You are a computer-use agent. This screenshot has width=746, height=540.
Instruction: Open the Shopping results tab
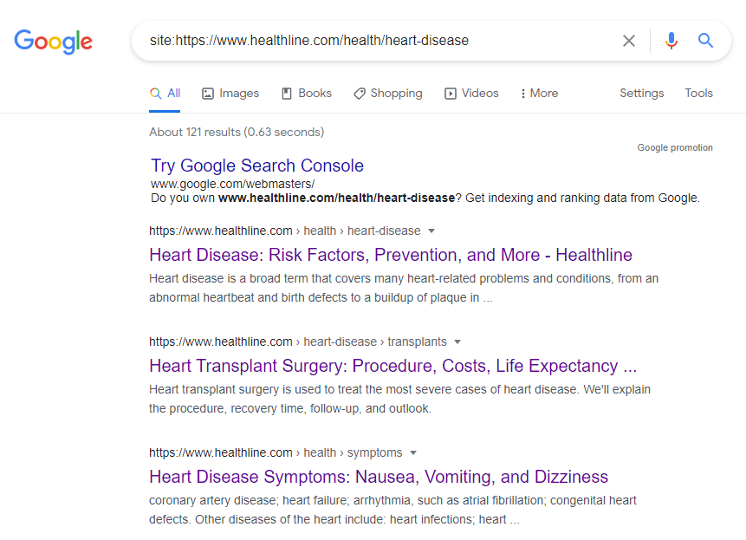pos(387,94)
